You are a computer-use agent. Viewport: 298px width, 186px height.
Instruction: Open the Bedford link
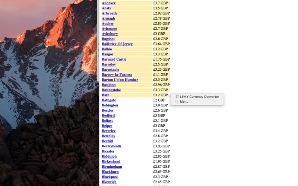click(x=108, y=116)
